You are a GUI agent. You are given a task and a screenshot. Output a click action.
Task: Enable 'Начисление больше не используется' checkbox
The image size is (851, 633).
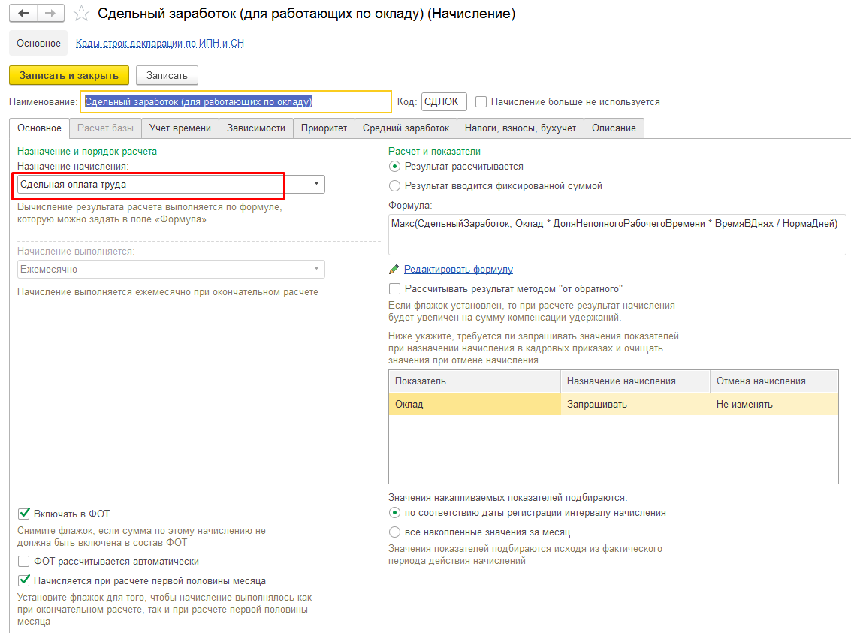481,101
